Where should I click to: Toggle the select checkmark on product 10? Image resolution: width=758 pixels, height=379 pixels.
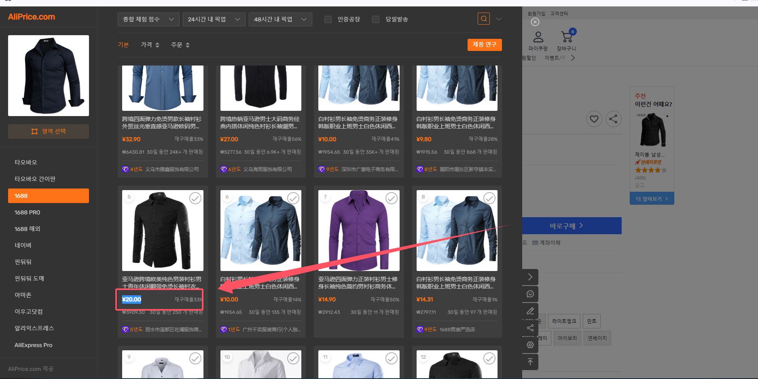point(293,358)
